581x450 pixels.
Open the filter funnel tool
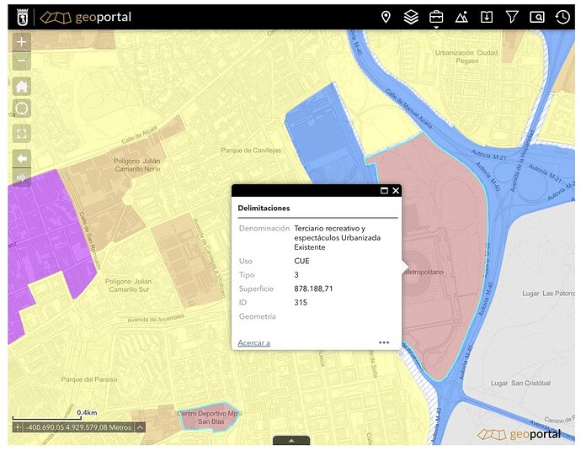click(x=512, y=17)
